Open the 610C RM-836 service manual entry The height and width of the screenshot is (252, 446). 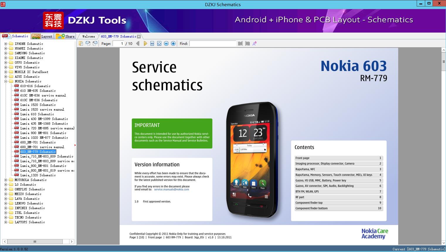(43, 95)
